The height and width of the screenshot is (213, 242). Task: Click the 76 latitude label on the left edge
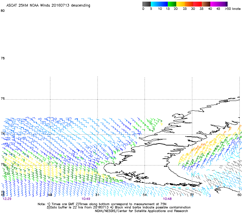(3, 99)
